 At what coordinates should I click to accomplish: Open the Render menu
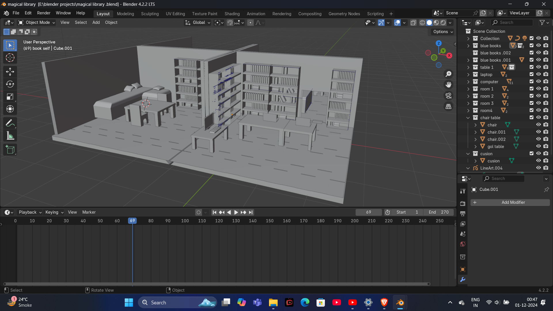(x=43, y=13)
